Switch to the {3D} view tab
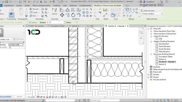Viewport: 182px width, 102px height. (92, 26)
